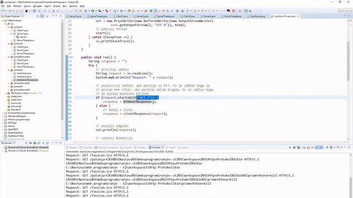The height and width of the screenshot is (198, 353).
Task: Expand the JRE System Library node
Action: coord(6,93)
